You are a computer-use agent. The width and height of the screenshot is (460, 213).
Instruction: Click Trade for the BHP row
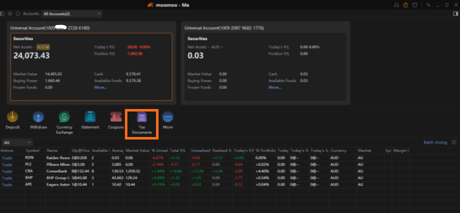click(x=7, y=178)
